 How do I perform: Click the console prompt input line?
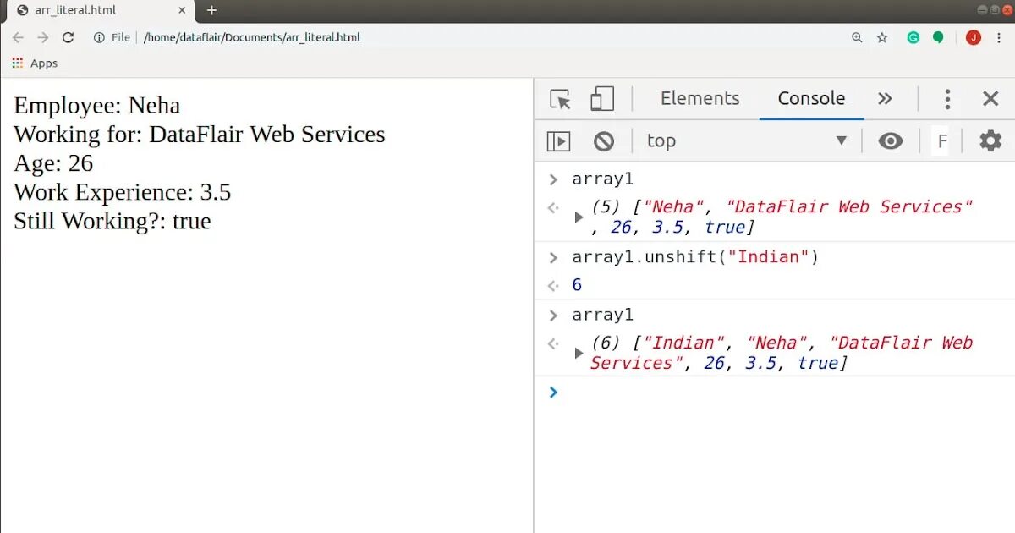pyautogui.click(x=774, y=392)
